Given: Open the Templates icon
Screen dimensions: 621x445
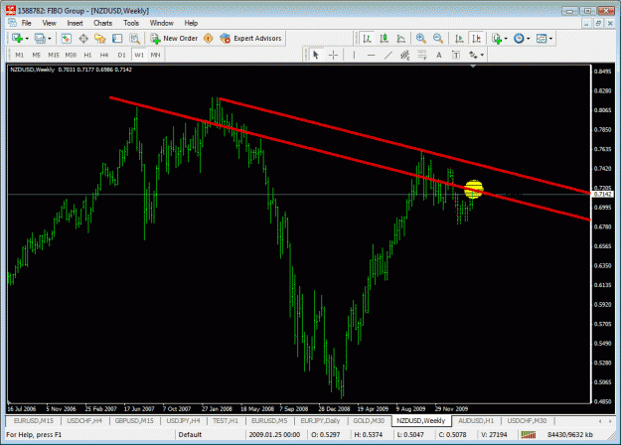Looking at the screenshot, I should pyautogui.click(x=542, y=39).
